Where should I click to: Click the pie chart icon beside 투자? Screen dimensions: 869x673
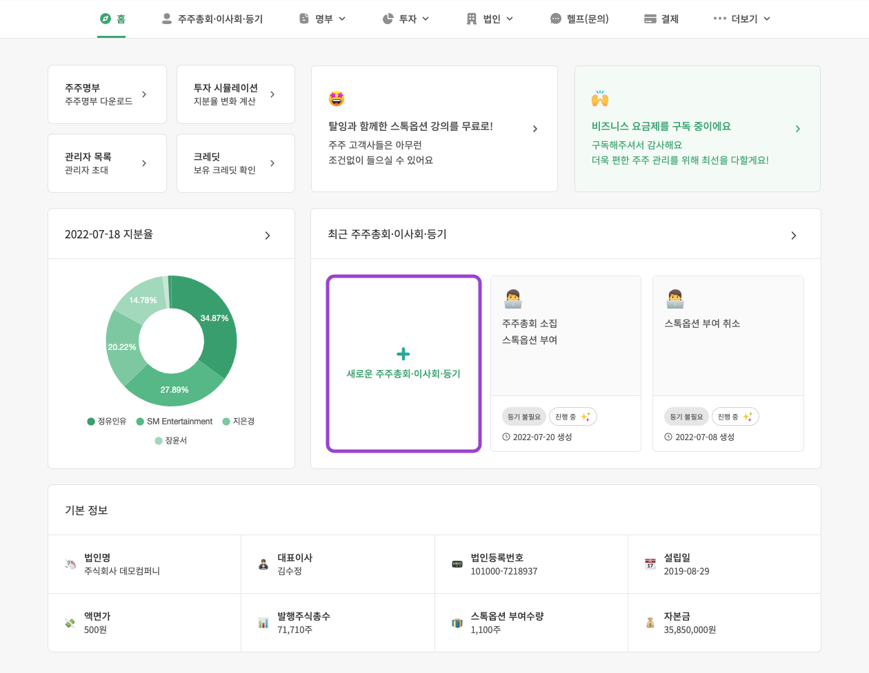tap(388, 19)
